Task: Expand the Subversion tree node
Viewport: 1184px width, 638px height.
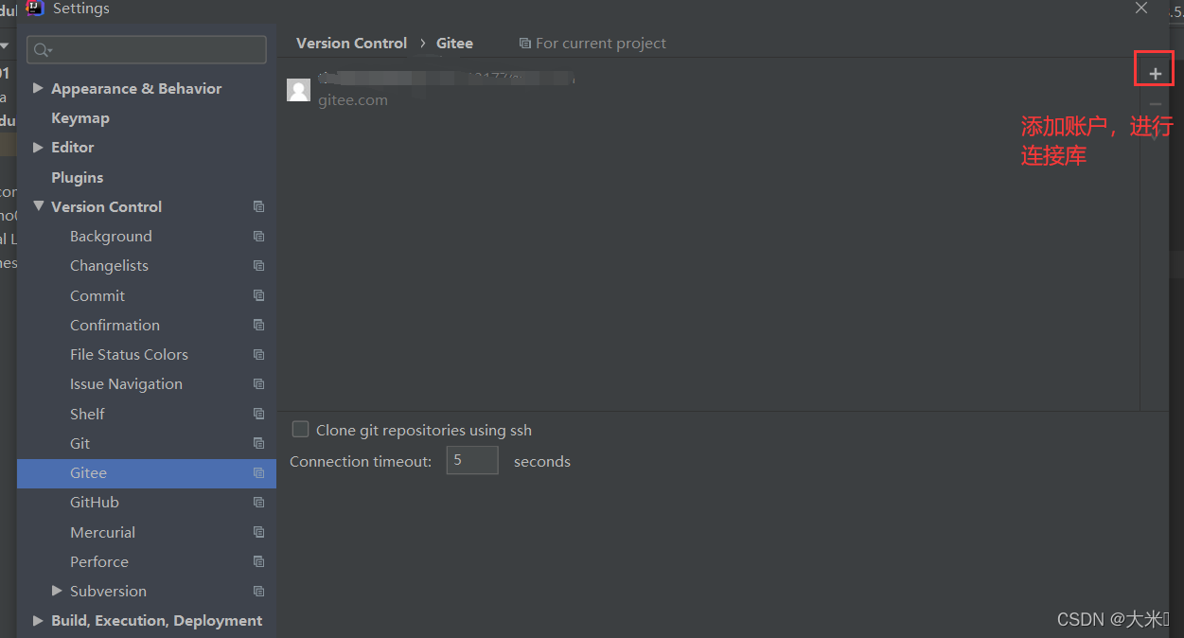Action: (58, 591)
